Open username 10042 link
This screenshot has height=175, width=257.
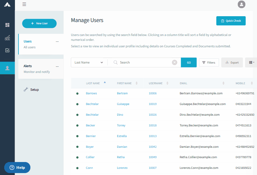pos(153,147)
